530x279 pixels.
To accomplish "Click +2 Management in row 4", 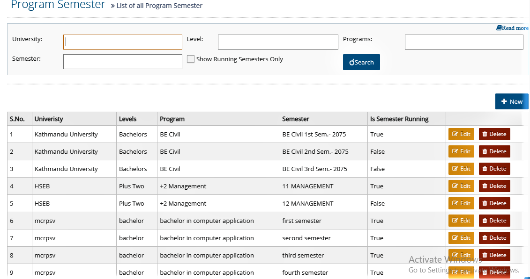I will click(x=183, y=186).
